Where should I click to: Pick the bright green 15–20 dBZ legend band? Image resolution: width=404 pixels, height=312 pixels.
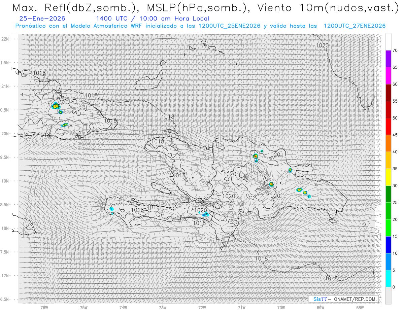pyautogui.click(x=388, y=228)
